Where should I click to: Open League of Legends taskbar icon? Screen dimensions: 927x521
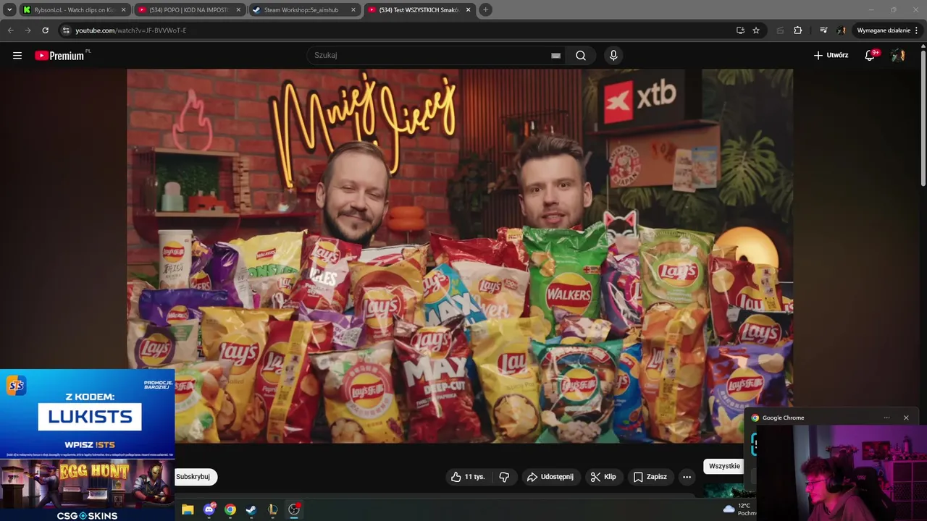click(272, 509)
